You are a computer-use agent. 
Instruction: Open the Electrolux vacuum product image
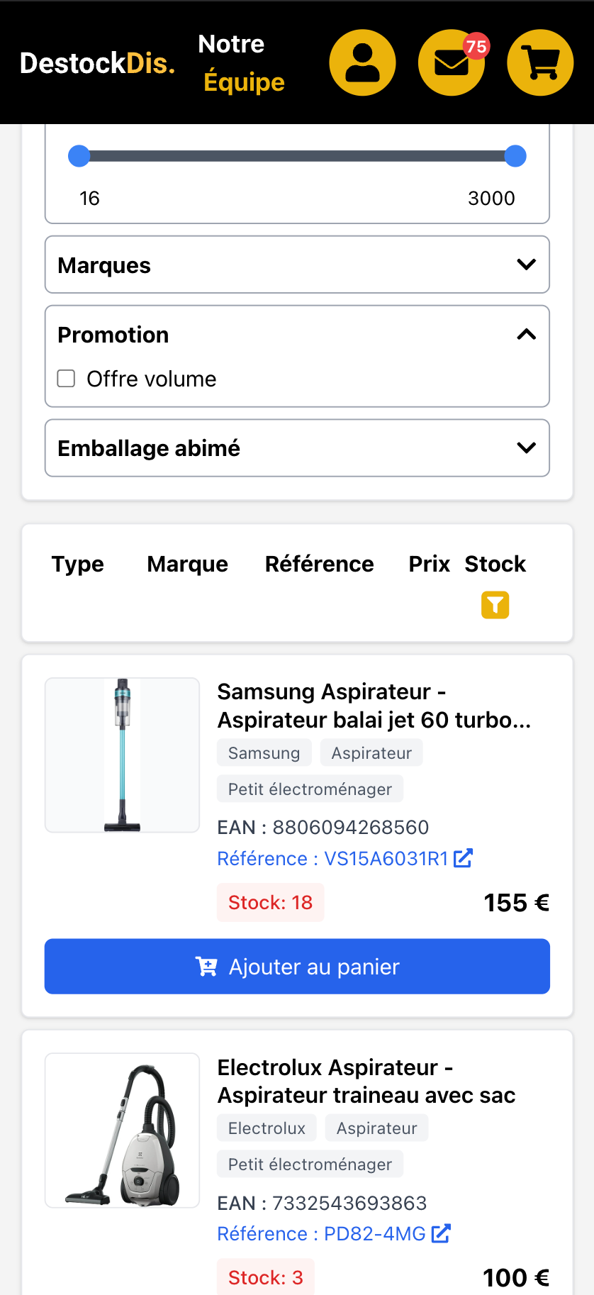[x=123, y=1130]
